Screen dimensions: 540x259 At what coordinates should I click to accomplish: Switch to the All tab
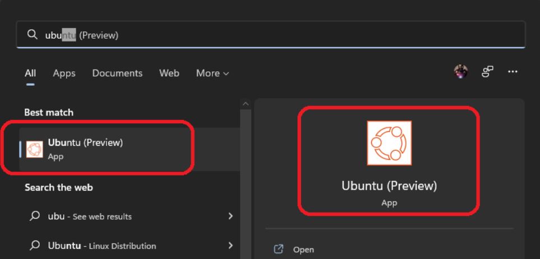30,73
